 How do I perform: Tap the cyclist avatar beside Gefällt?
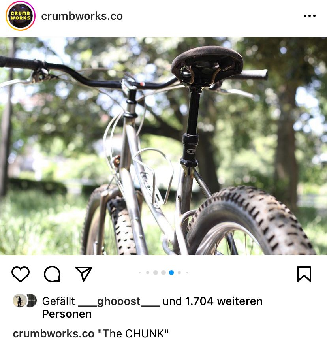(19, 301)
